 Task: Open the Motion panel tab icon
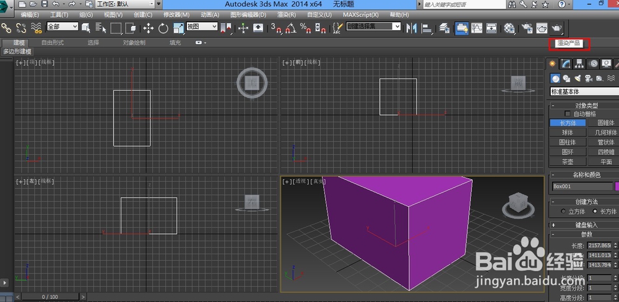click(593, 63)
